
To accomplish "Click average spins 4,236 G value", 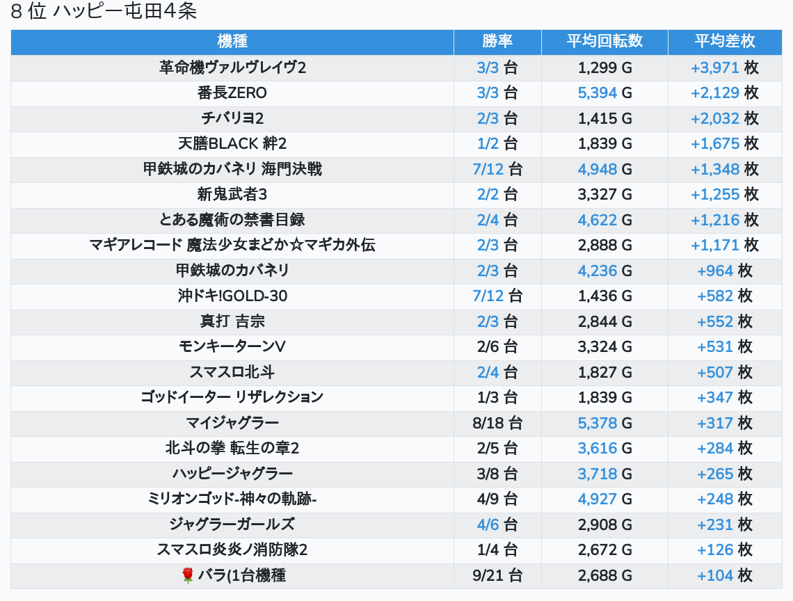I will pos(605,271).
